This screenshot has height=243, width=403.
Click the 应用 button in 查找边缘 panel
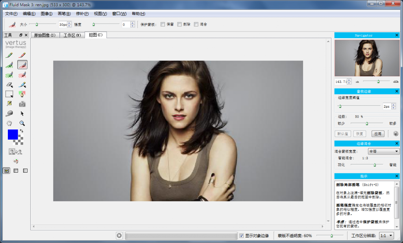[378, 134]
